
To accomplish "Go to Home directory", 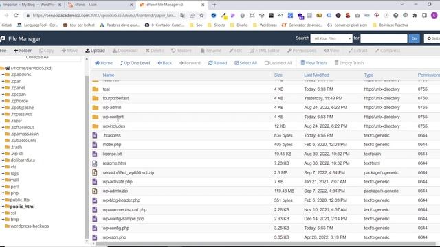I will (x=104, y=63).
